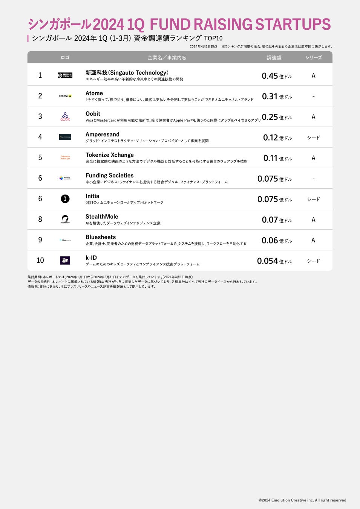Screen dimensions: 360x509
Task: Open the Tokenize Xchange logo
Action: 65,158
